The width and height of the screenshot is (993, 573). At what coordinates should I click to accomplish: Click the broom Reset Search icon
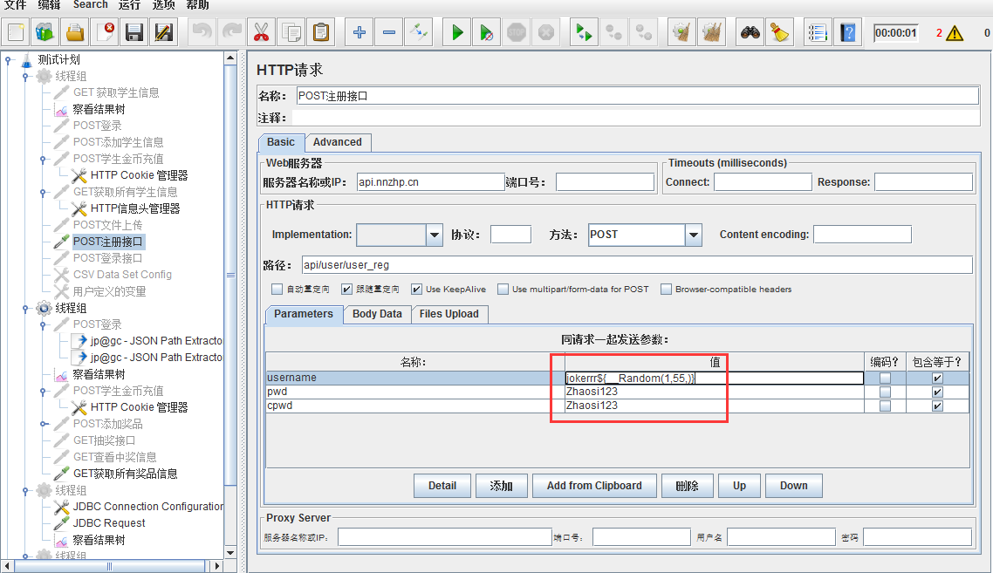click(780, 33)
